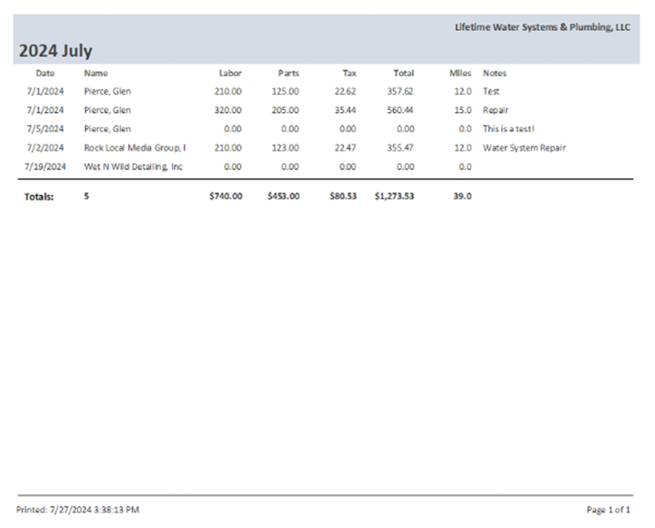Select the Notes column header
This screenshot has width=655, height=528.
point(495,73)
